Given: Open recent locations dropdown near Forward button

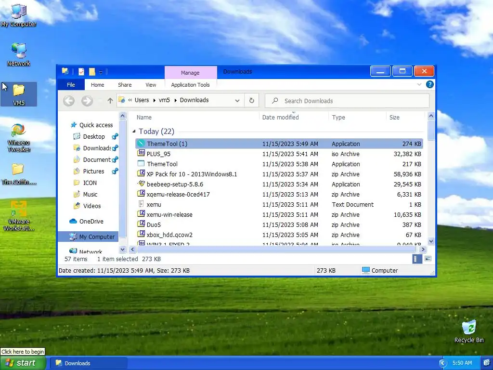Looking at the screenshot, I should pyautogui.click(x=100, y=101).
